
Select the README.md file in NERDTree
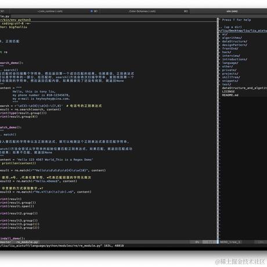click(x=230, y=95)
